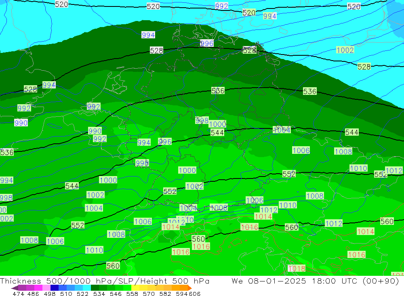Click the legend value 570

click(149, 294)
